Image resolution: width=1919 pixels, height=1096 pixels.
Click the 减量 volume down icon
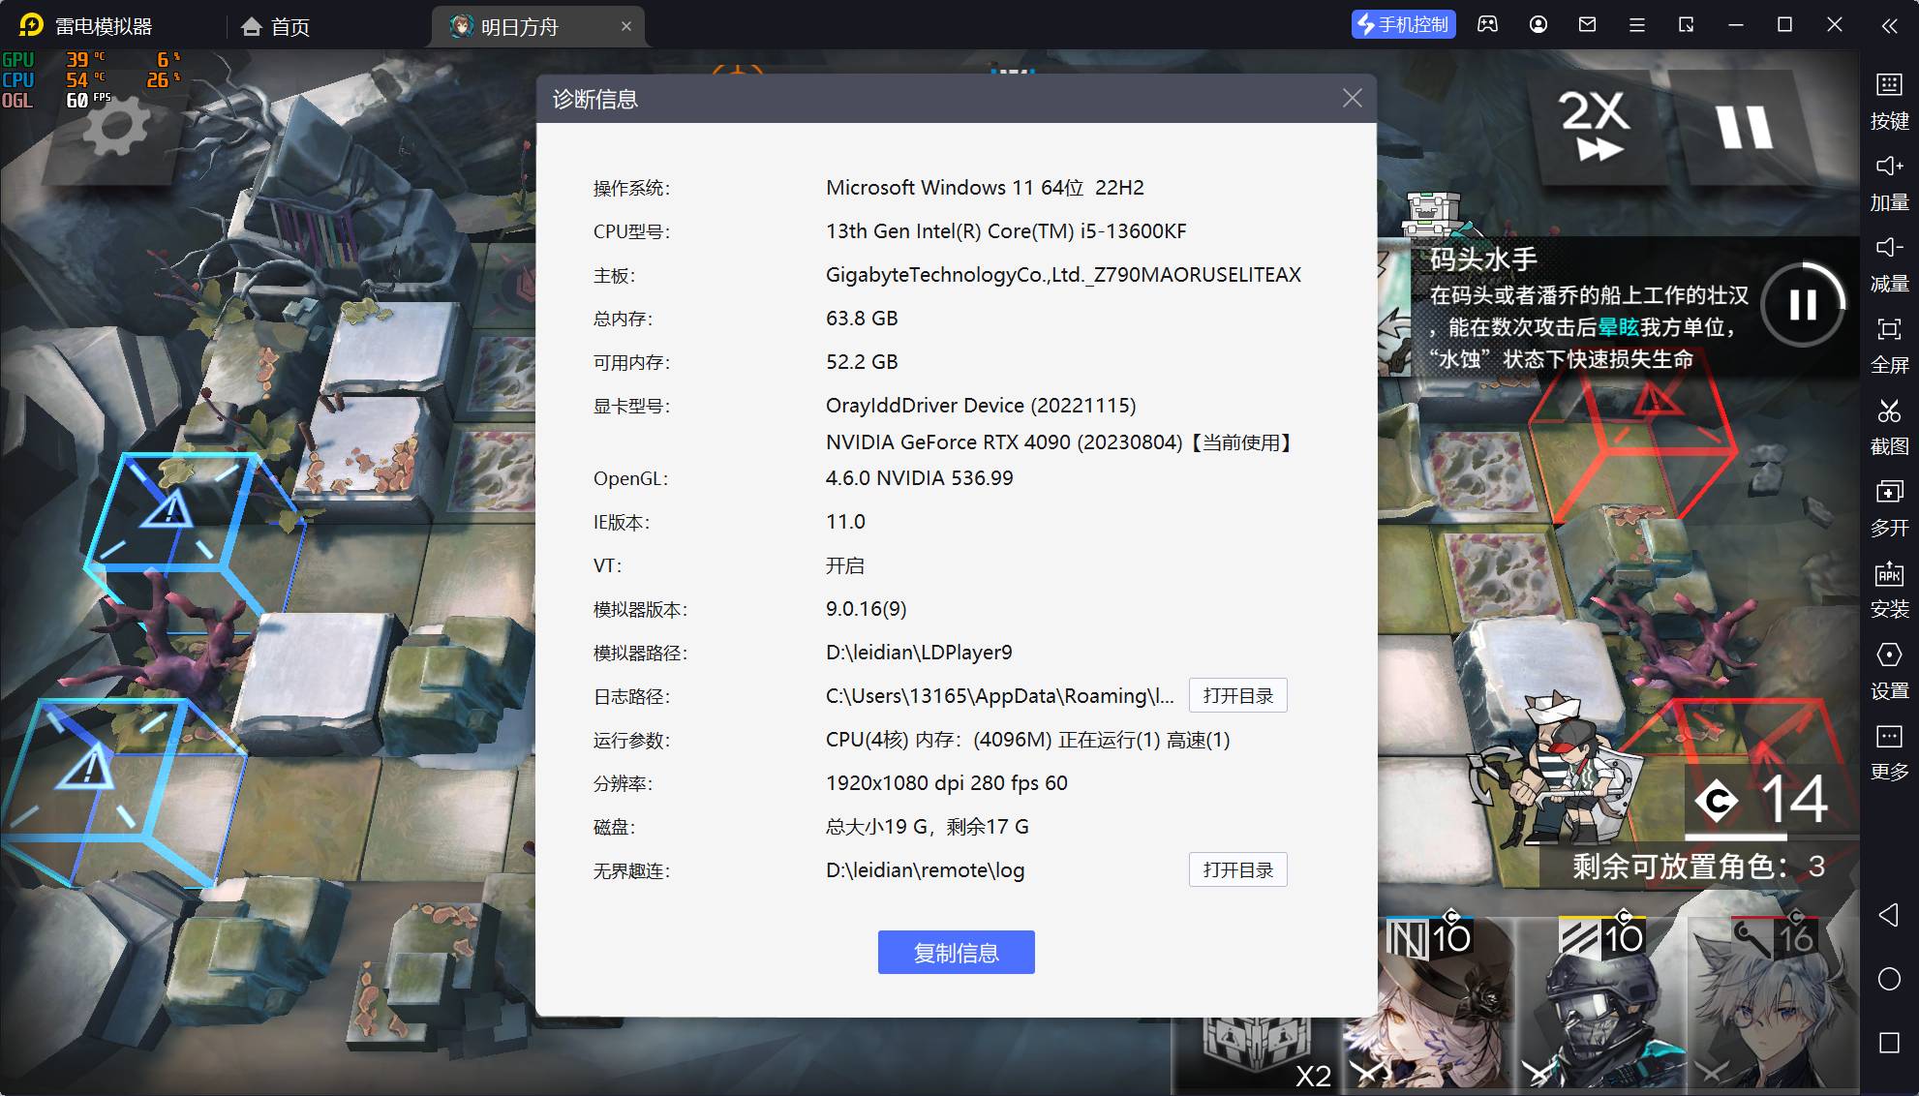[x=1888, y=248]
